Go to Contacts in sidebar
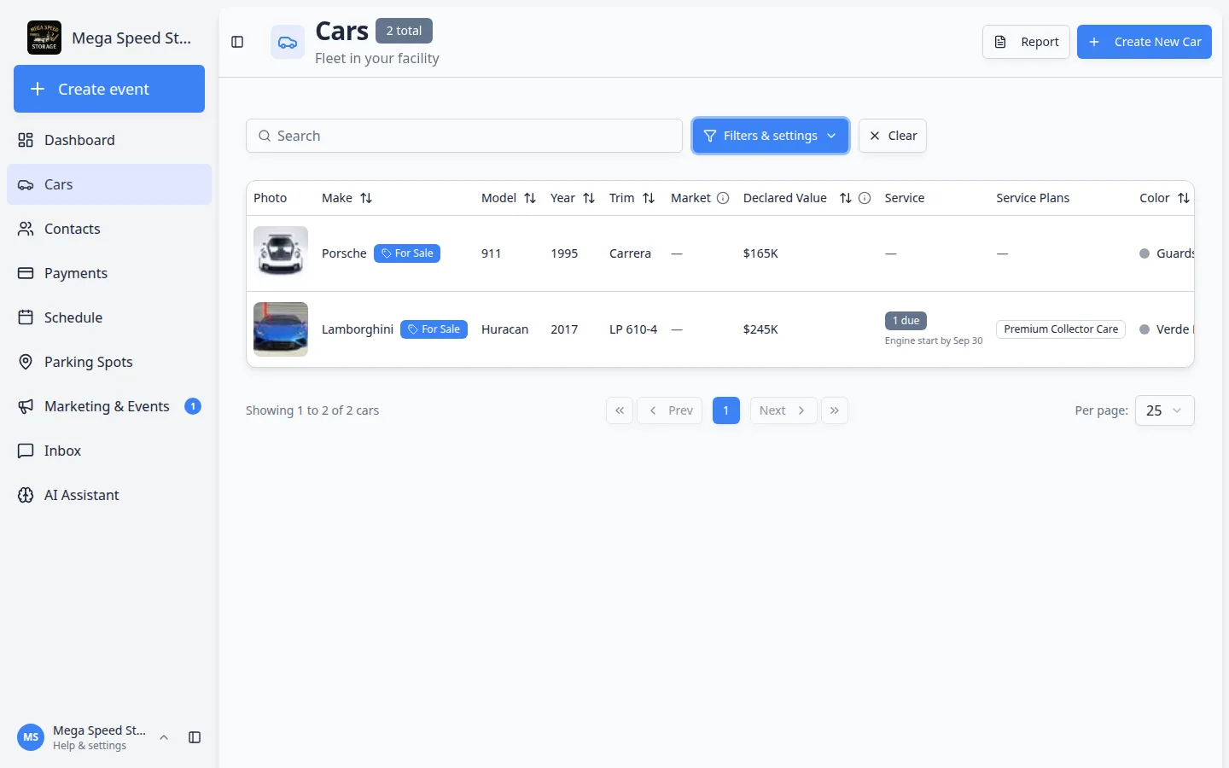Viewport: 1229px width, 768px height. click(109, 229)
